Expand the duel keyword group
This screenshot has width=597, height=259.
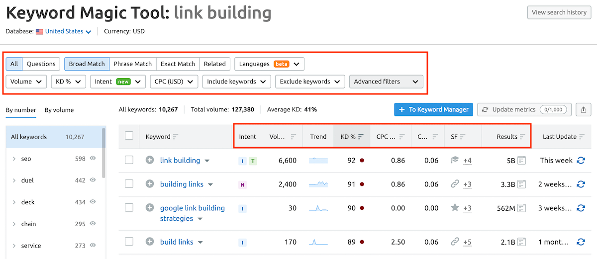coord(14,180)
